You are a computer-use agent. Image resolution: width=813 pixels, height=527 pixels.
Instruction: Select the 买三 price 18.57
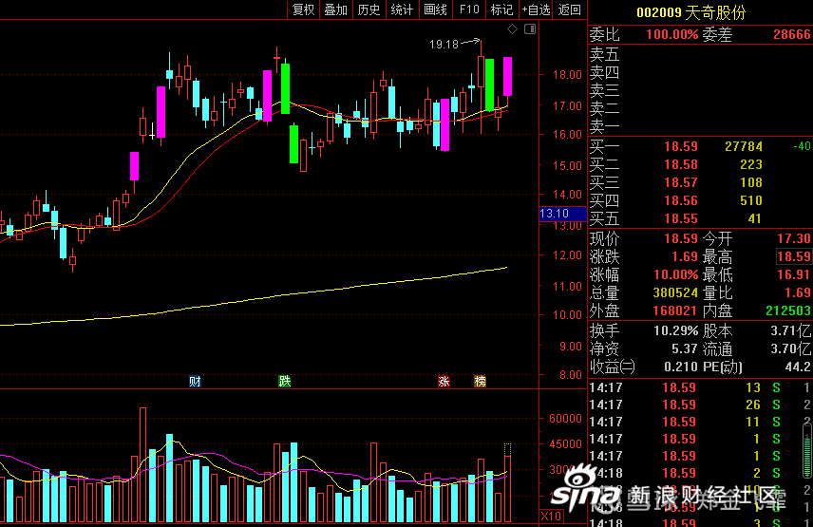pyautogui.click(x=681, y=183)
